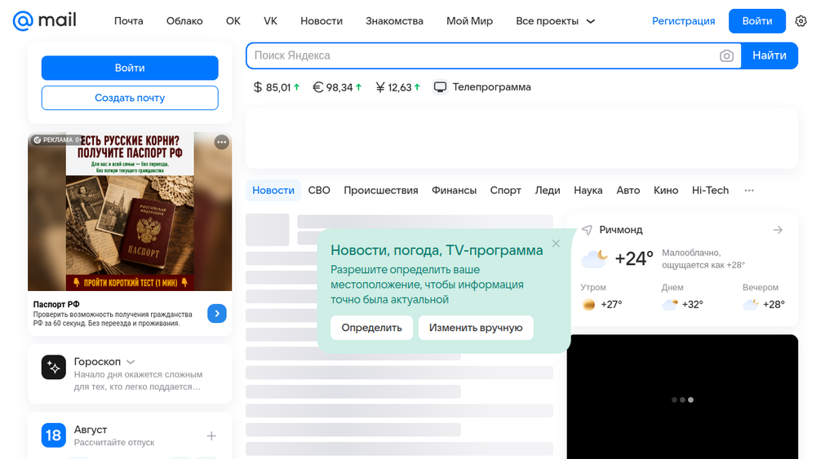Click the camera image search icon
This screenshot has width=816, height=459.
click(726, 55)
